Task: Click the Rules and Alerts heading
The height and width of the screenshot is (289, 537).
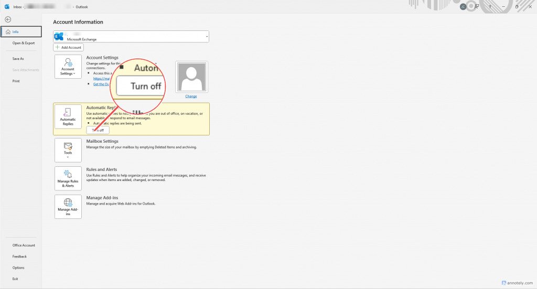Action: click(x=101, y=169)
